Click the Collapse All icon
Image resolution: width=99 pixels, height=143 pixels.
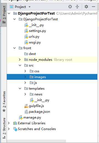pyautogui.click(x=77, y=7)
